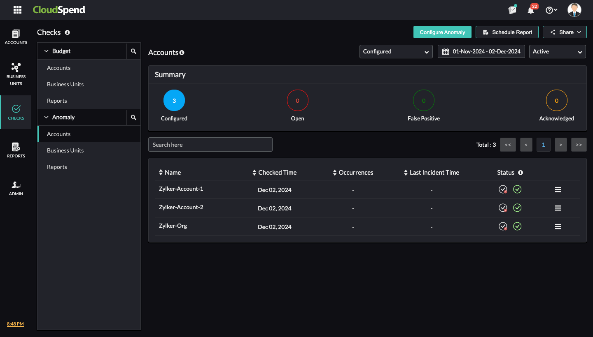The image size is (593, 337).
Task: Click the help question mark icon
Action: tap(549, 10)
